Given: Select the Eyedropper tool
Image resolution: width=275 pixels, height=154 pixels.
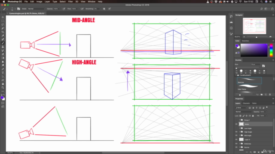Looking at the screenshot, I should tap(3, 36).
